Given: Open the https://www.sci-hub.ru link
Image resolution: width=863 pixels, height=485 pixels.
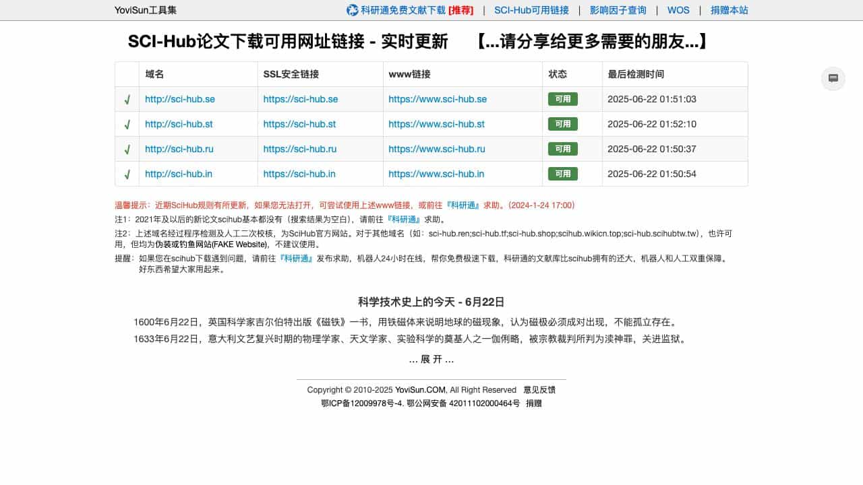Looking at the screenshot, I should point(437,149).
